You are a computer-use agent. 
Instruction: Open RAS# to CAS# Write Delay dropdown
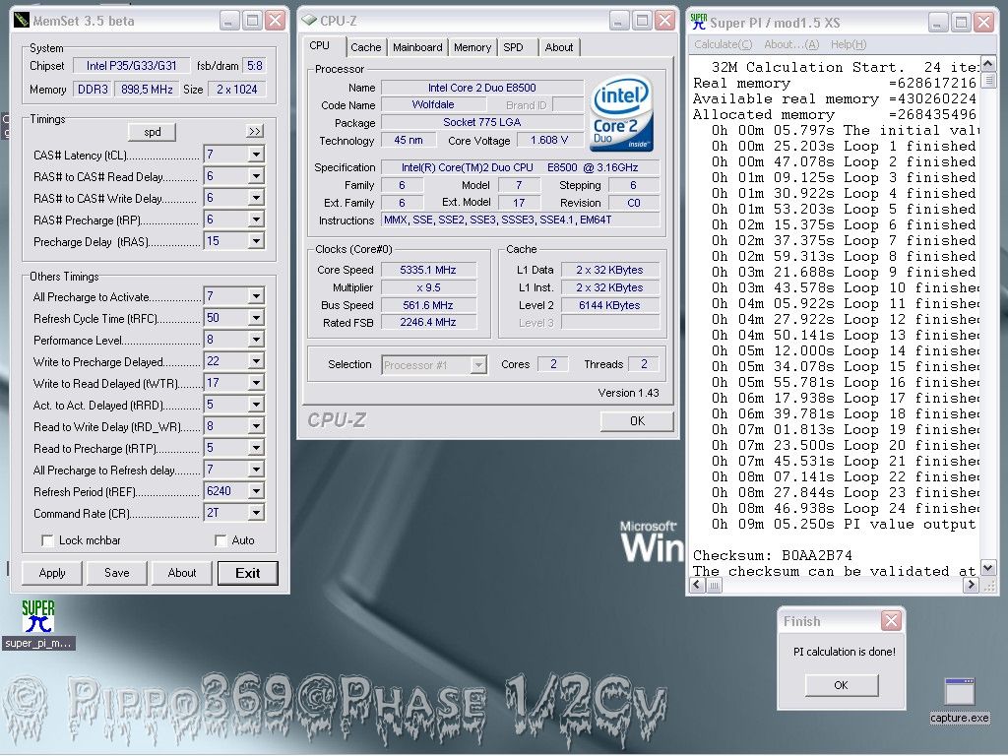[256, 198]
